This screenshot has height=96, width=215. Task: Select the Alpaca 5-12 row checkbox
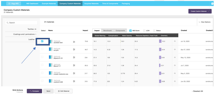[42, 57]
